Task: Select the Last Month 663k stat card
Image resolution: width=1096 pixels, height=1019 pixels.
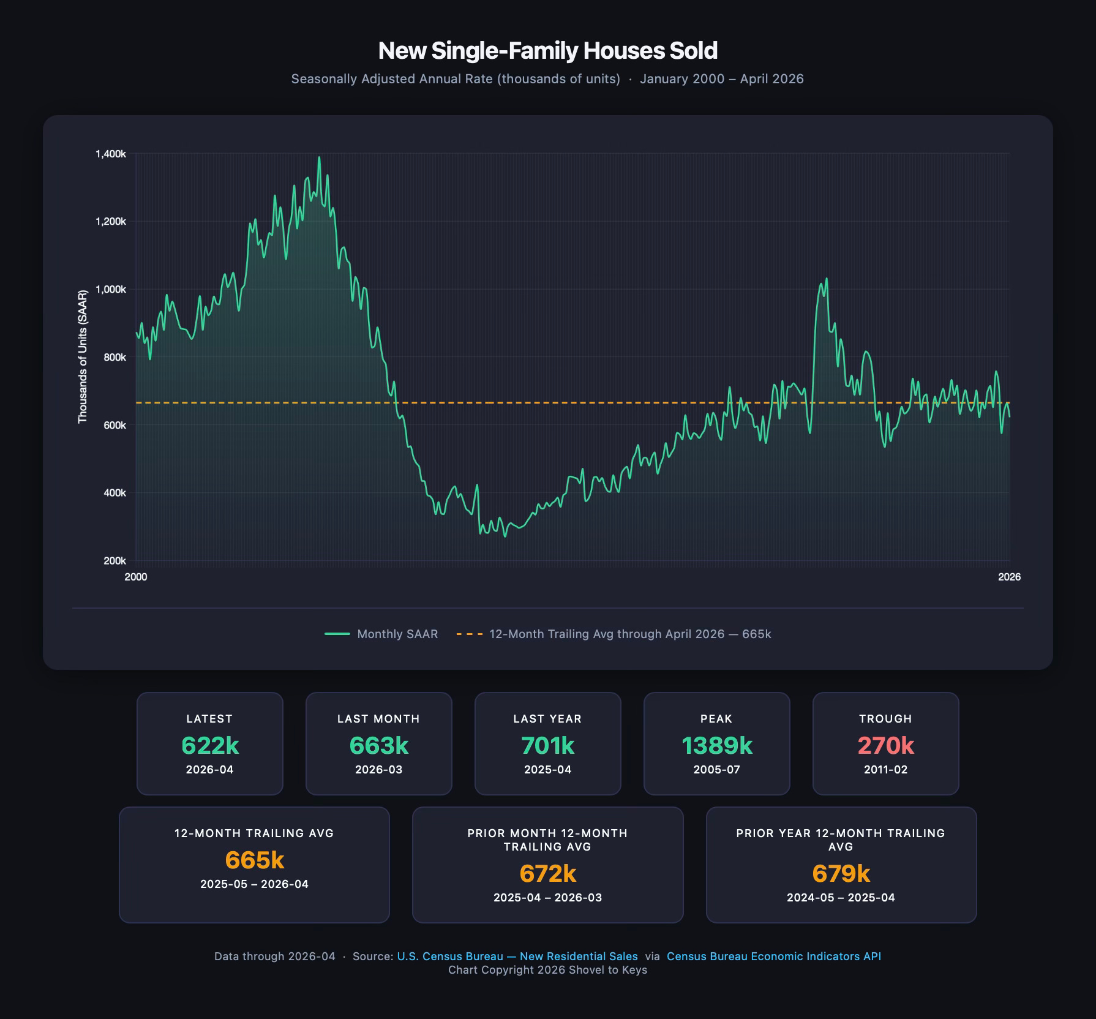Action: click(x=379, y=743)
